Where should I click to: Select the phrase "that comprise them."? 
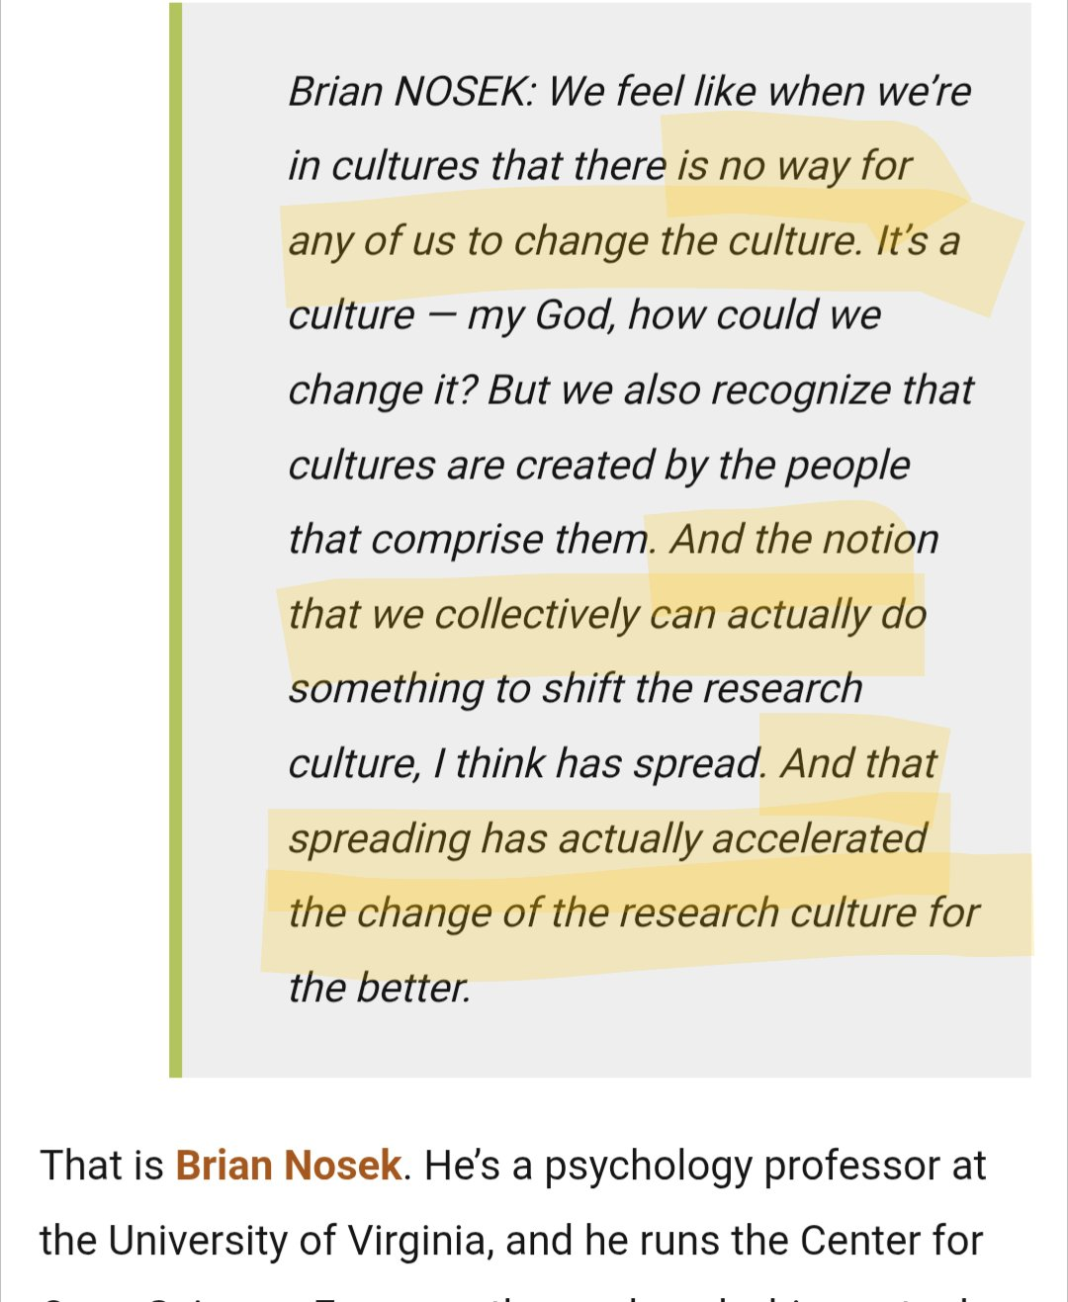point(472,541)
